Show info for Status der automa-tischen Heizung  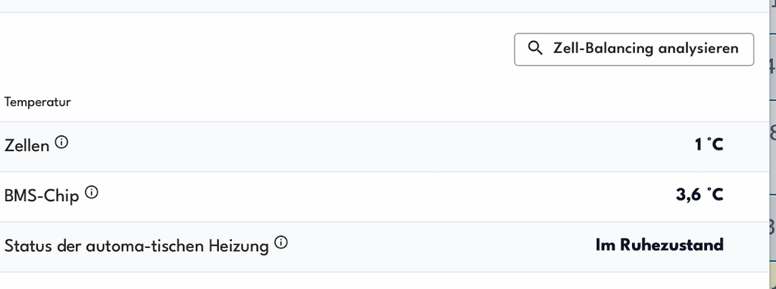(280, 243)
